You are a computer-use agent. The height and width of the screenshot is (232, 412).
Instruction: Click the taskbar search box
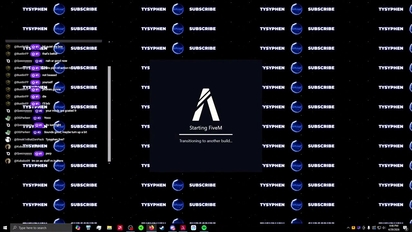click(x=41, y=228)
